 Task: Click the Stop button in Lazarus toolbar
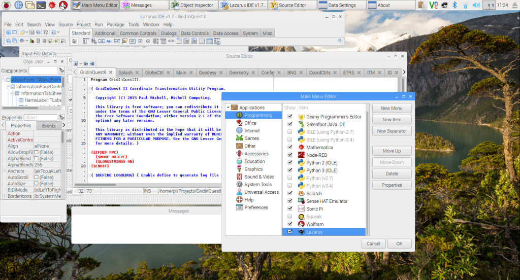tap(45, 41)
